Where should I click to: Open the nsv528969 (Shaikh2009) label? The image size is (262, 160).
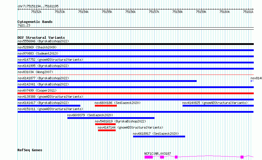coord(37,47)
